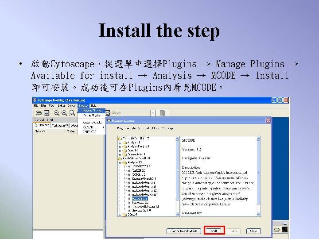
Task: Open the Layout menu
Action: (72, 105)
